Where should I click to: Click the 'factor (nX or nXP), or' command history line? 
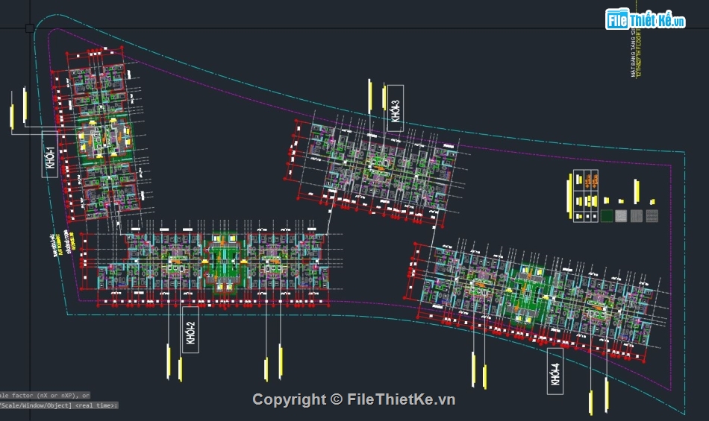(x=46, y=395)
